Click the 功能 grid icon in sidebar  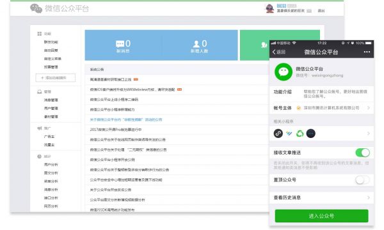[39, 34]
